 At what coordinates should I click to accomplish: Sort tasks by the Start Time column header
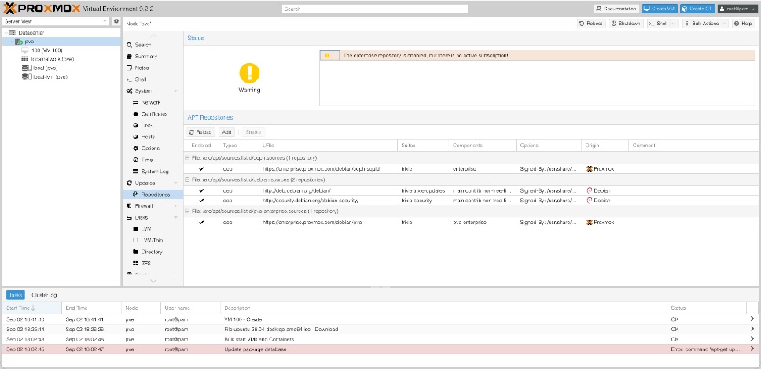pyautogui.click(x=32, y=308)
